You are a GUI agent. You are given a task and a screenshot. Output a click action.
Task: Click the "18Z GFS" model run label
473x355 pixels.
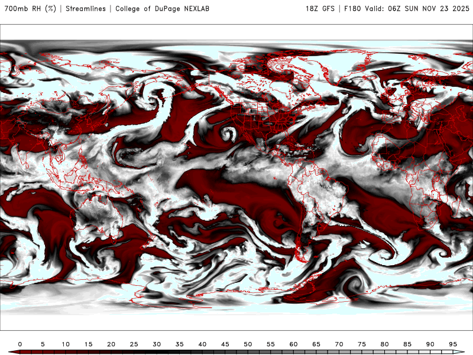(320, 8)
